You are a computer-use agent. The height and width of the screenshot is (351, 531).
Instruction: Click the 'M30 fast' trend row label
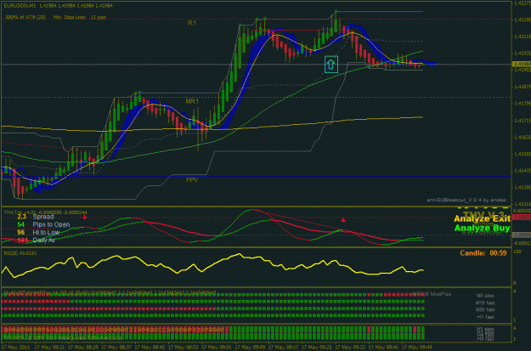coord(485,309)
